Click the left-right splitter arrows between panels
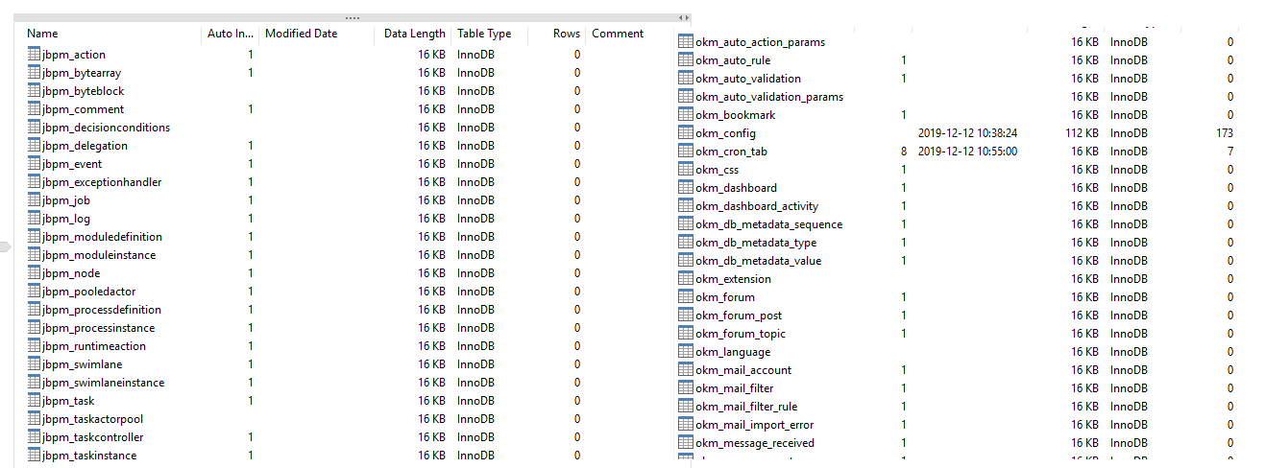Viewport: 1265px width, 468px height. [683, 17]
